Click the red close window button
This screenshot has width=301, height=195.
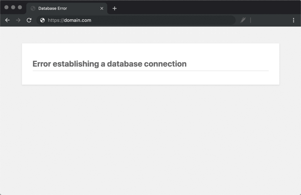[x=6, y=7]
